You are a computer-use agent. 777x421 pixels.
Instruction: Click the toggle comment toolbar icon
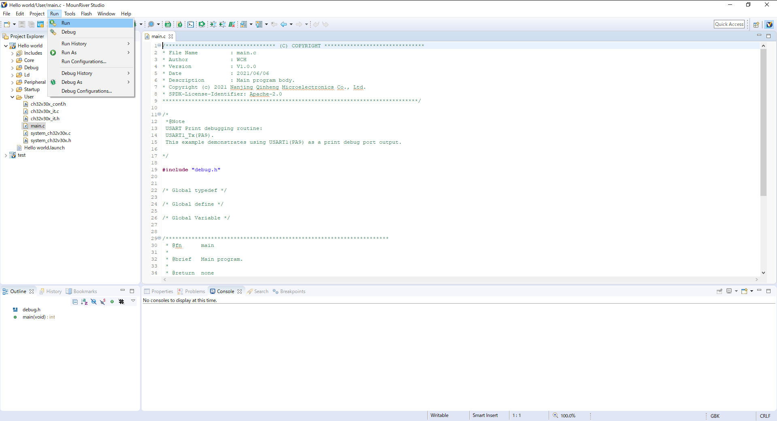click(x=232, y=24)
